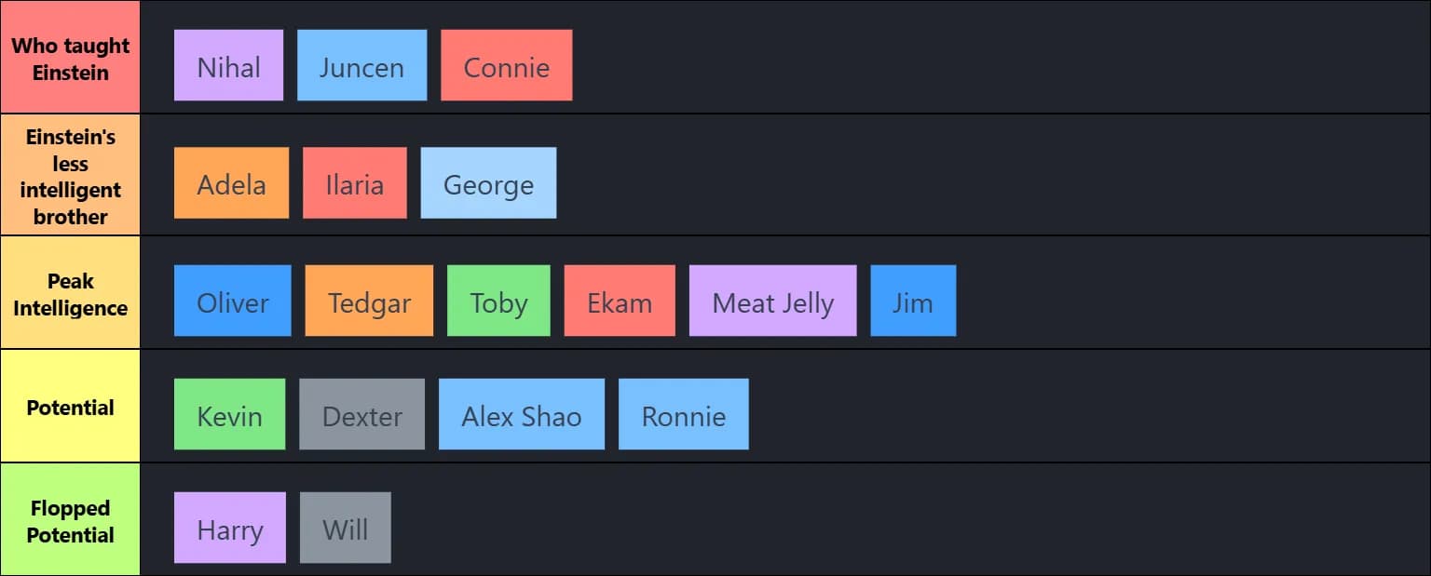Select the Ekam tile
The image size is (1431, 576).
(620, 301)
